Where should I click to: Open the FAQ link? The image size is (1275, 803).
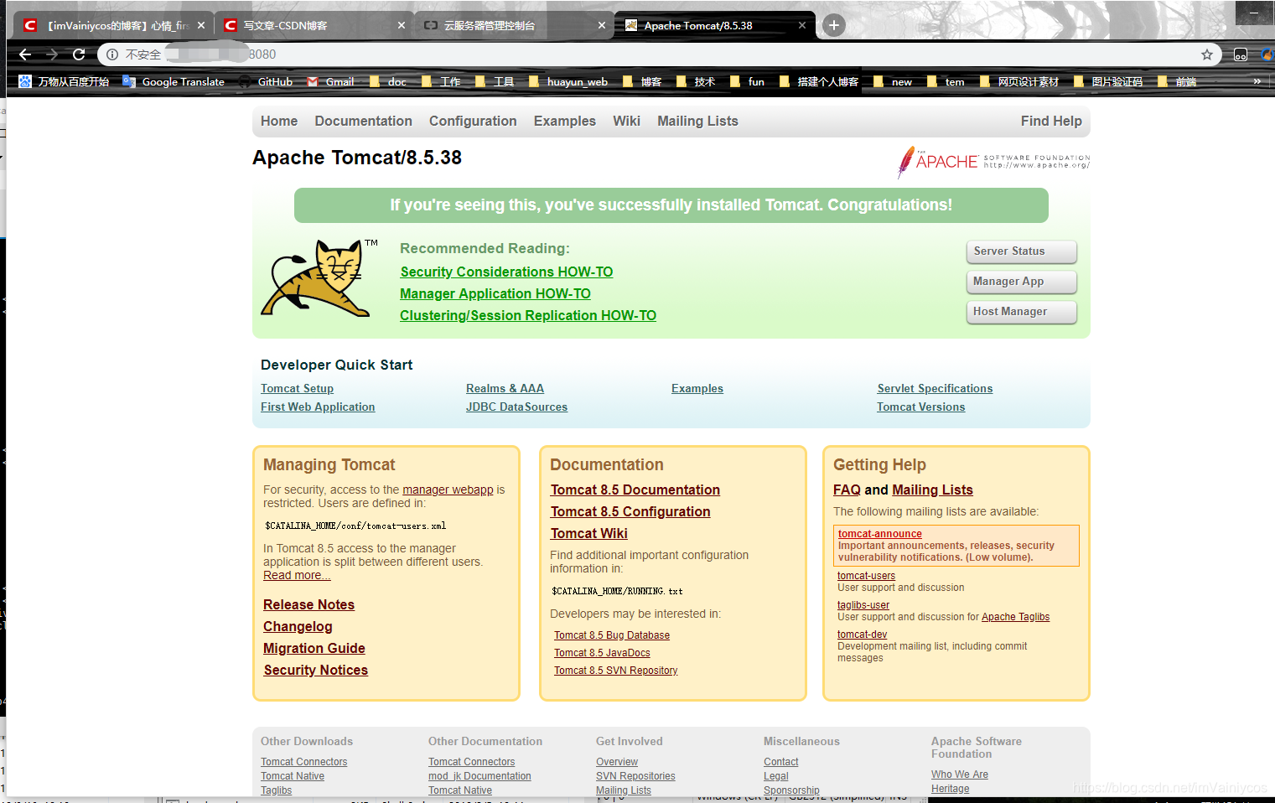click(847, 490)
